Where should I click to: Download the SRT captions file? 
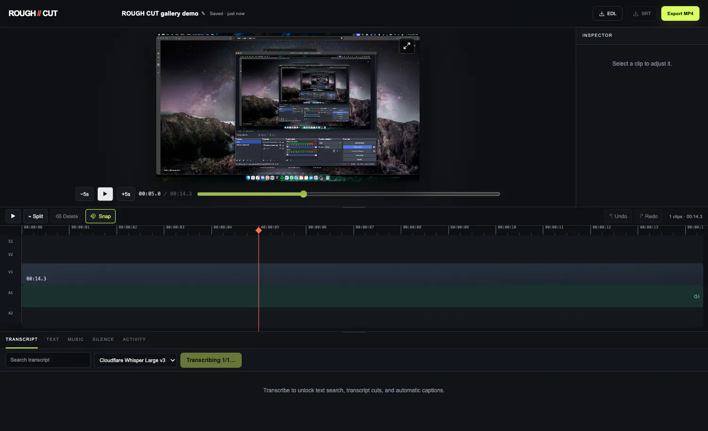coord(642,14)
